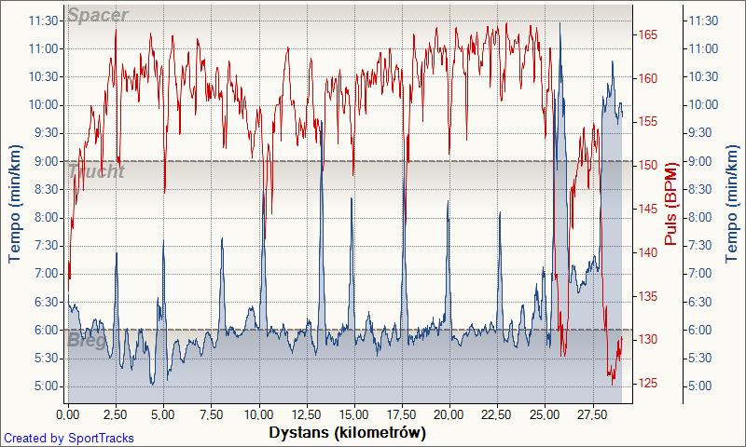Image resolution: width=746 pixels, height=447 pixels.
Task: Click the 7,50 distance tick label
Action: pos(211,413)
